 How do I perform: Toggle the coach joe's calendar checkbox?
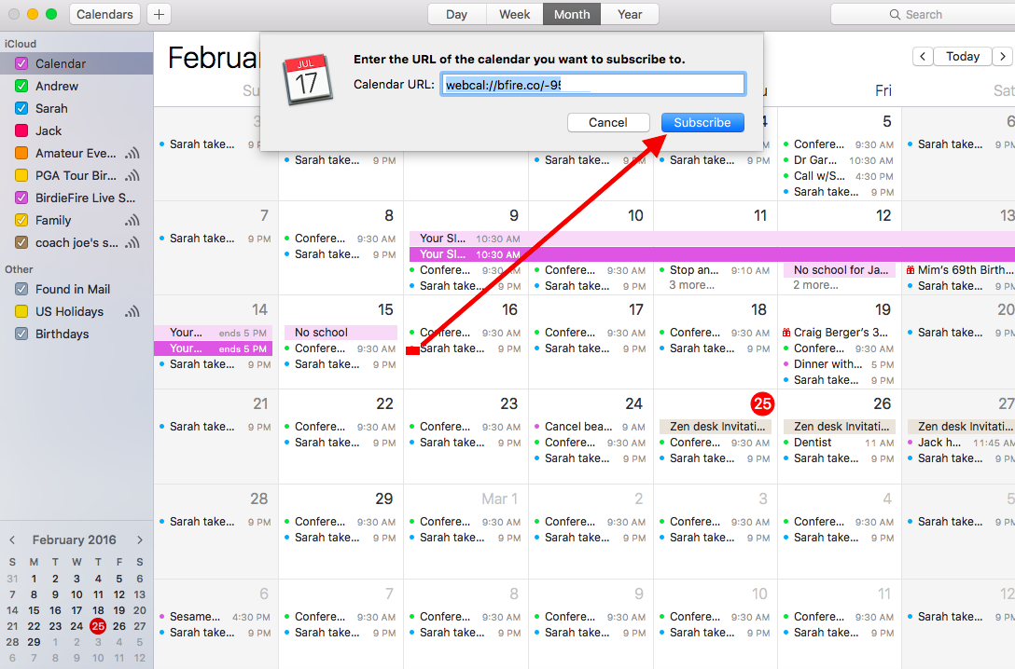[x=21, y=242]
